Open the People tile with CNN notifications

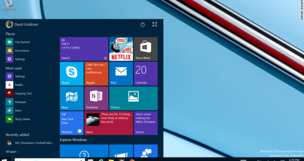[96, 74]
